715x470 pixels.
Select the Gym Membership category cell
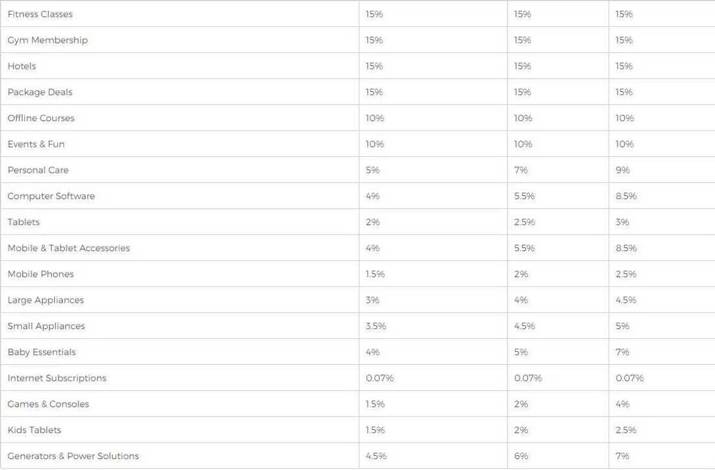[x=47, y=40]
